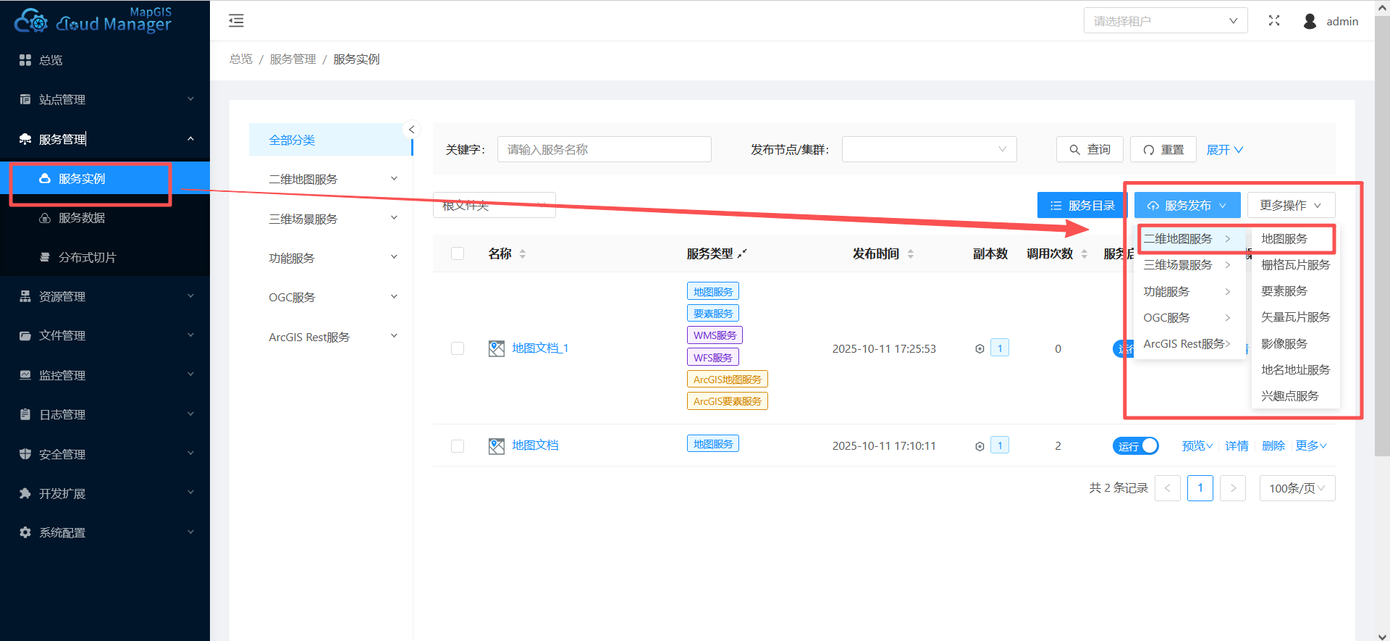The image size is (1390, 641).
Task: Click the 服务目录 button
Action: (x=1082, y=205)
